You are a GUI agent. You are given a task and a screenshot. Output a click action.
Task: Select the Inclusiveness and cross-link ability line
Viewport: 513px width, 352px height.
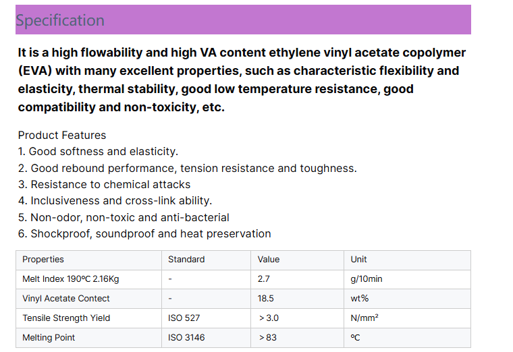115,201
